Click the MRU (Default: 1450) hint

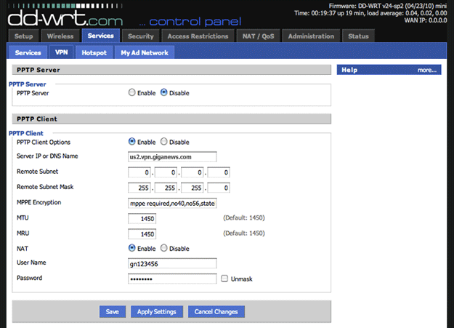[244, 233]
